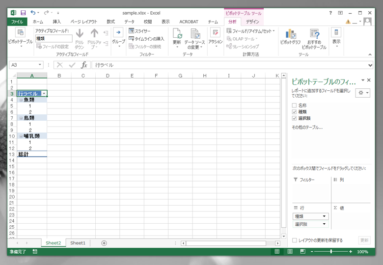
Task: Switch to Normal view in status bar
Action: tap(277, 252)
